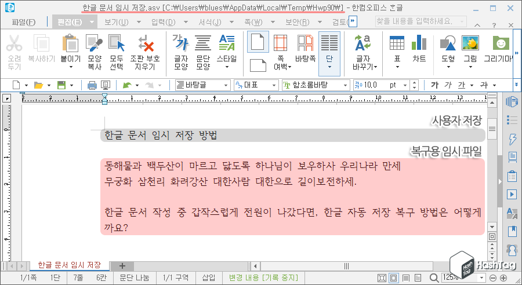522x285 pixels.
Task: Click the horizontal scrollbar thumb
Action: point(346,266)
